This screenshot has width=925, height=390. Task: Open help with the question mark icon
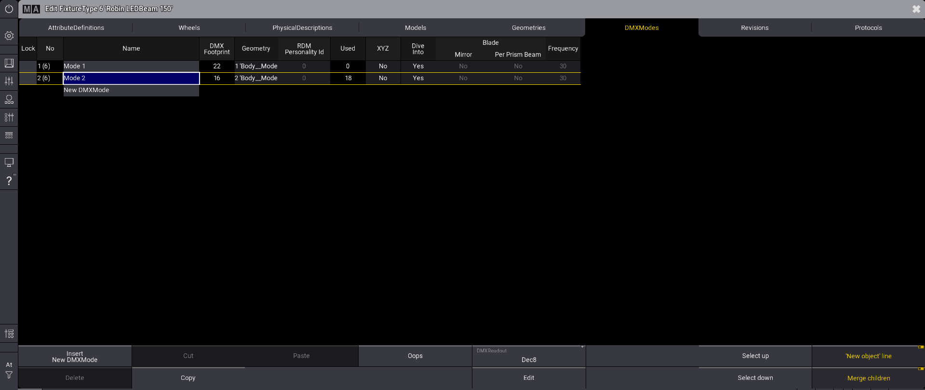coord(9,181)
